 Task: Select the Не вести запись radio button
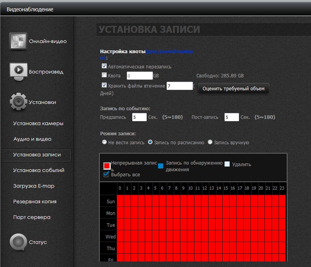coord(104,142)
